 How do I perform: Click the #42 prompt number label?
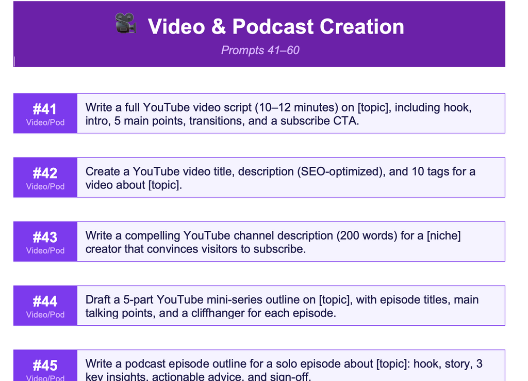(45, 173)
